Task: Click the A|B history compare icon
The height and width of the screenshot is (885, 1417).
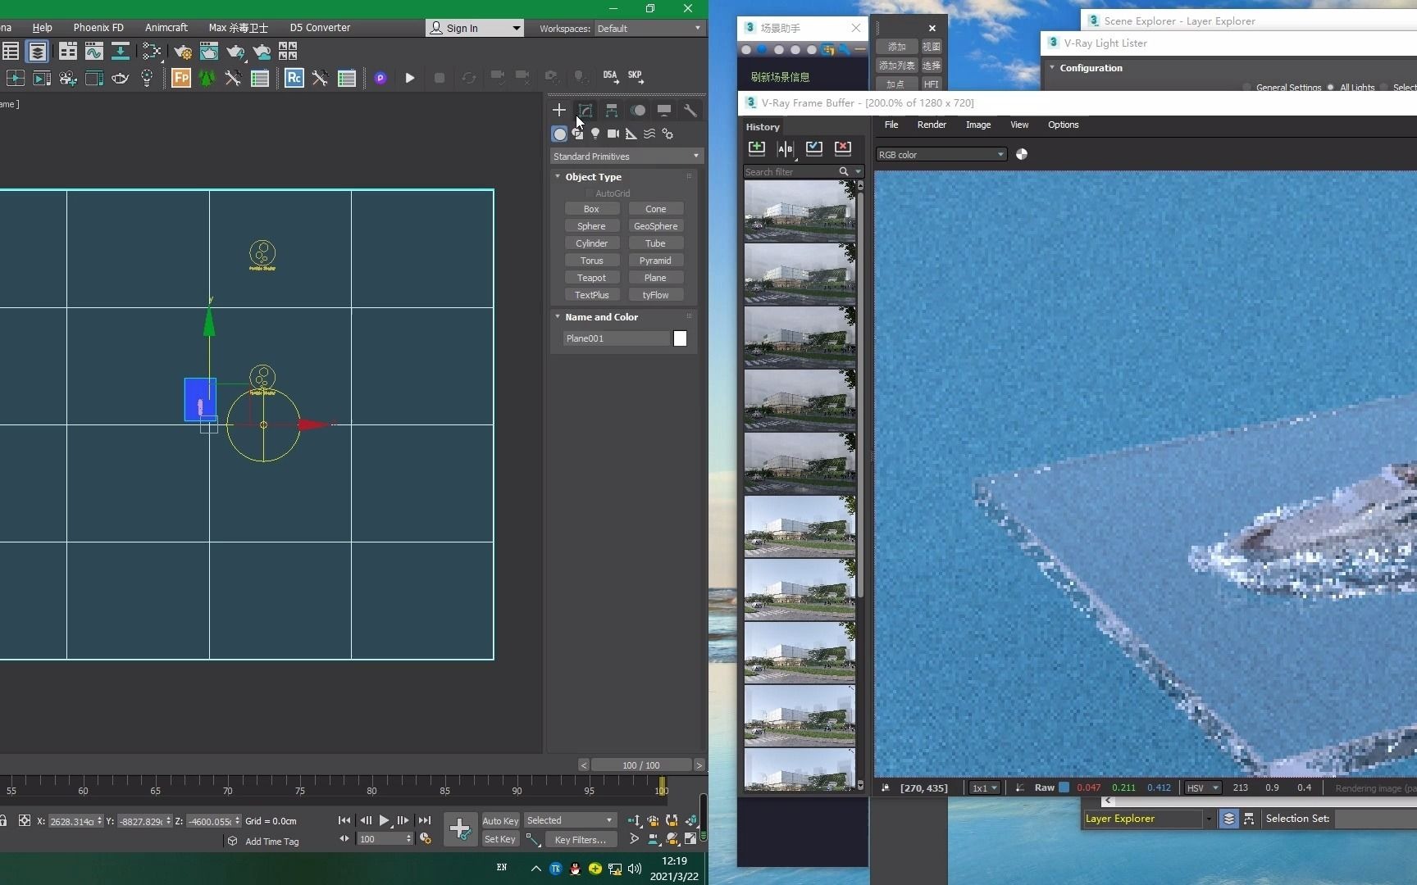Action: pyautogui.click(x=785, y=148)
